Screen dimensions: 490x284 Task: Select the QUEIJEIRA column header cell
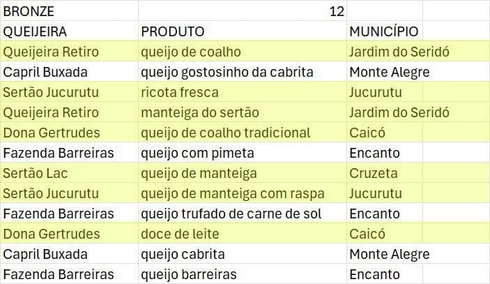coord(35,31)
